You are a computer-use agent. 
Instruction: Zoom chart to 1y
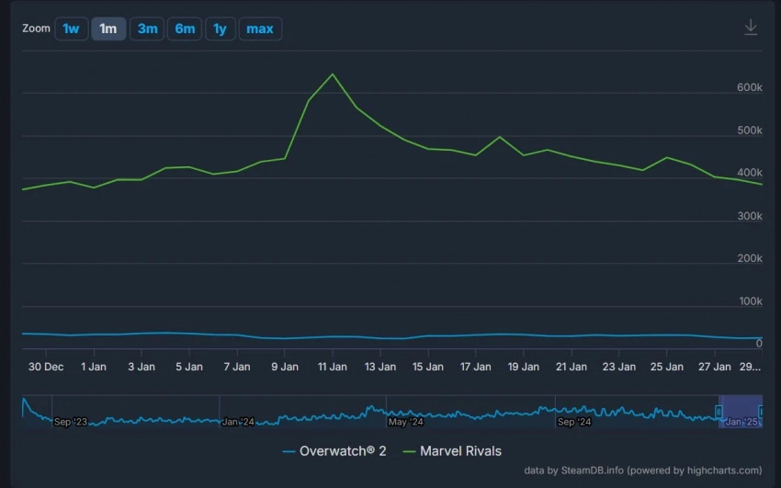(x=220, y=28)
